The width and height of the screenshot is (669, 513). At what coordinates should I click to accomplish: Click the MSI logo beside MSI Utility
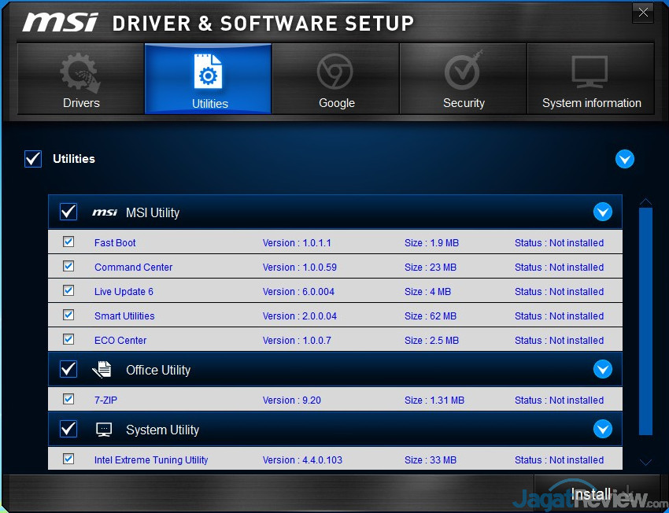(x=105, y=212)
